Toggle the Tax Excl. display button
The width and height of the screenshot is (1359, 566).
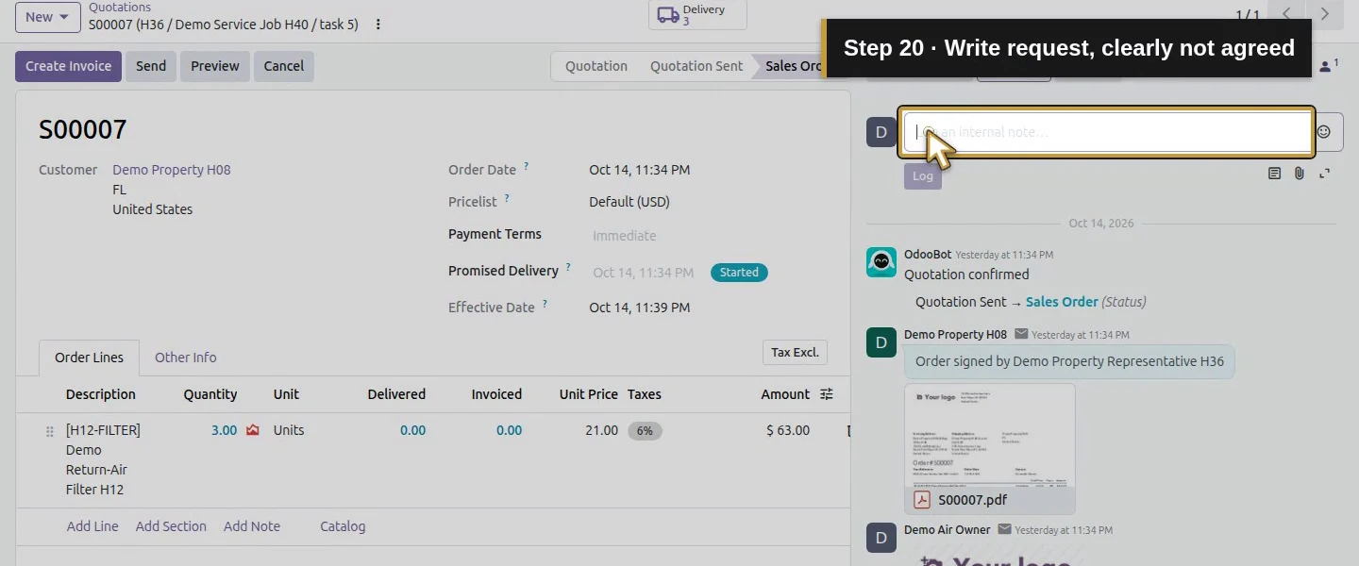point(795,353)
